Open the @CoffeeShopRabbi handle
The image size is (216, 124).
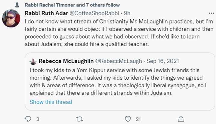(x=94, y=13)
